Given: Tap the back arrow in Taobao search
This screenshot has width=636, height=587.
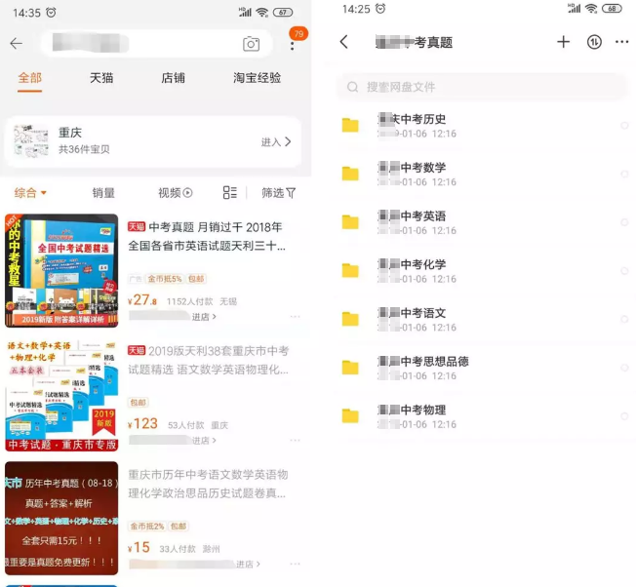Looking at the screenshot, I should click(17, 43).
